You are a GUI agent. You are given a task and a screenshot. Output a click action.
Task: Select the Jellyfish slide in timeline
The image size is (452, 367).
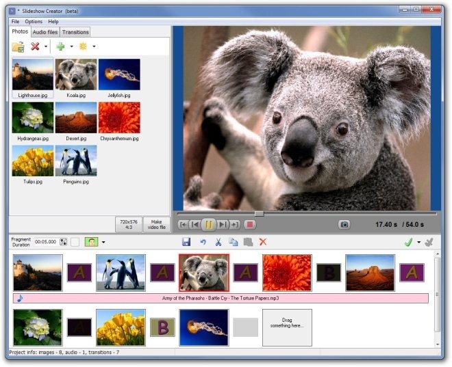pyautogui.click(x=204, y=327)
